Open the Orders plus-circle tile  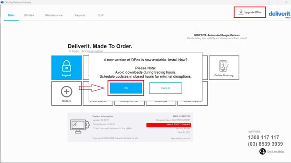point(66,94)
